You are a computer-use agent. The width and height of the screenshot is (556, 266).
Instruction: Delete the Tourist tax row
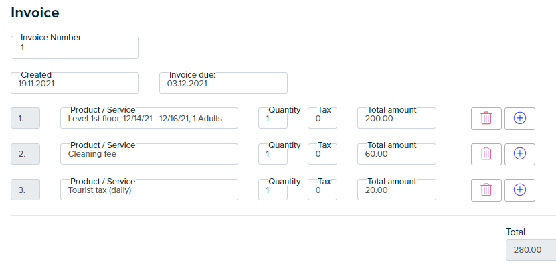point(486,190)
